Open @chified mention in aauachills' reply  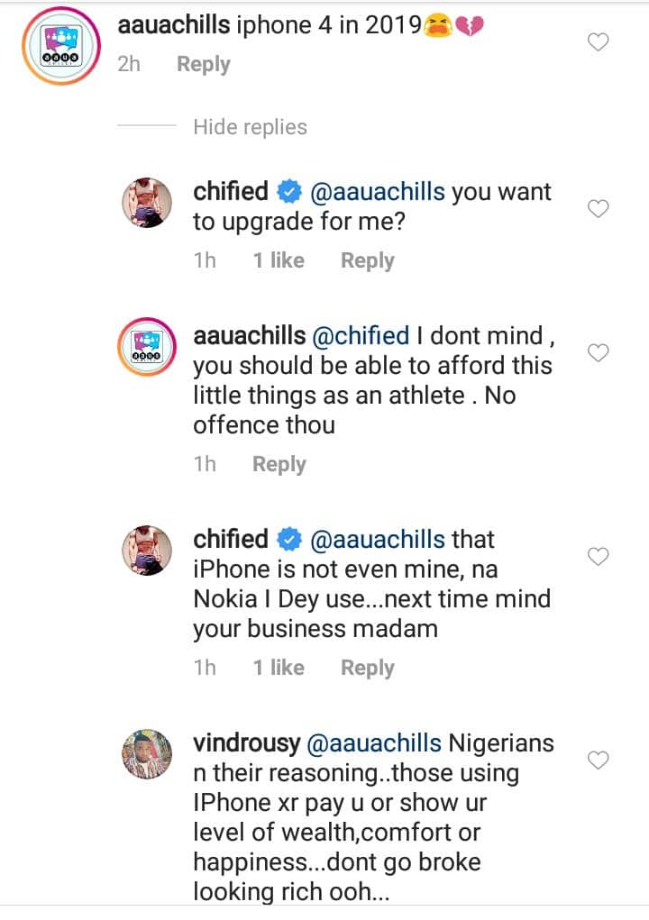click(x=361, y=336)
